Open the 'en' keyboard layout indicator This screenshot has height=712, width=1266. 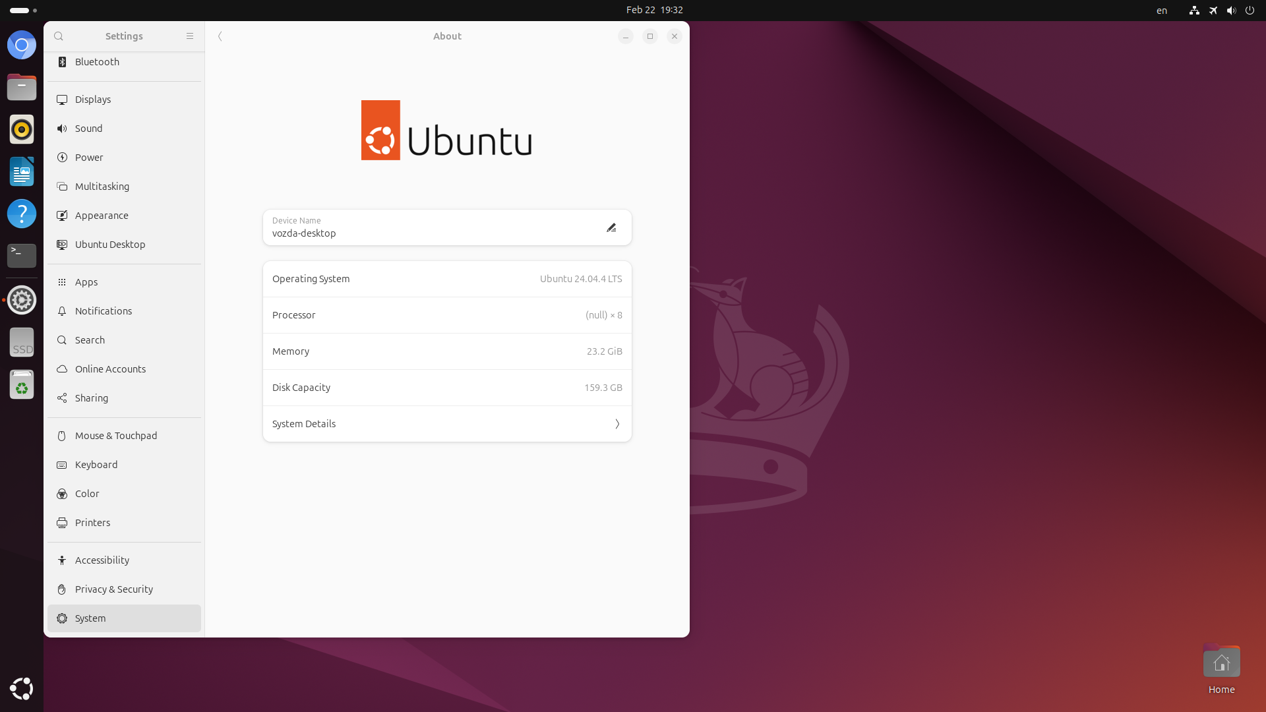[1162, 11]
